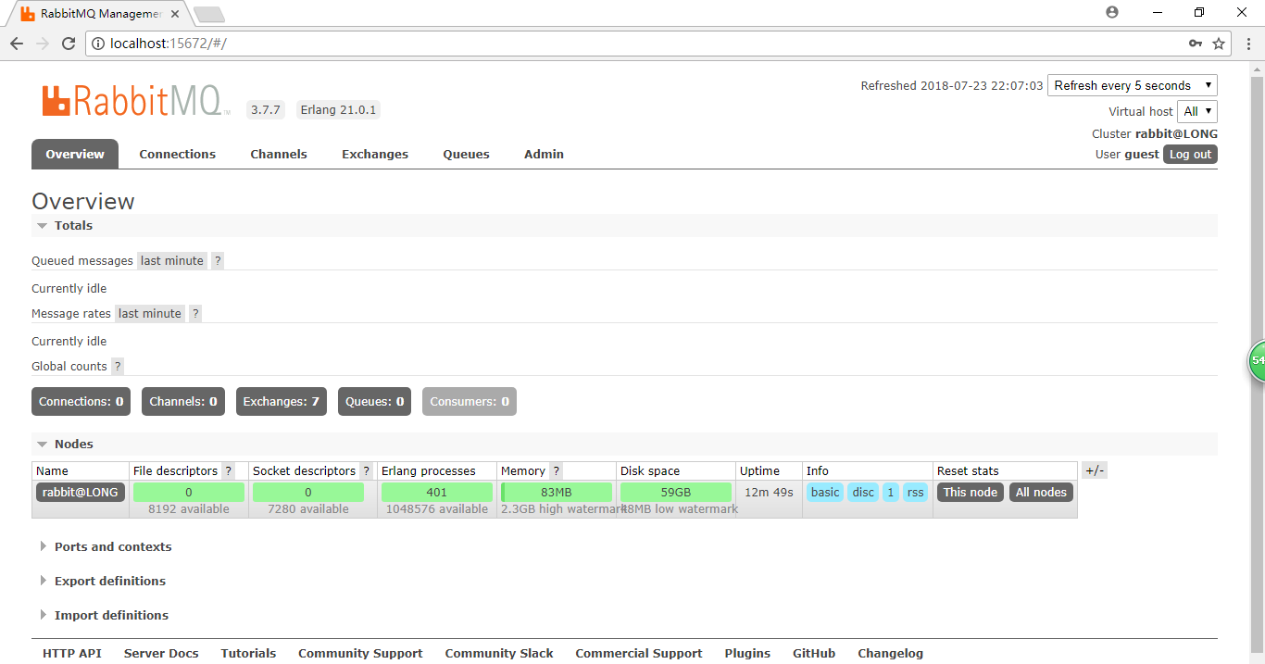Reset stats for This node
1265x664 pixels.
(971, 493)
